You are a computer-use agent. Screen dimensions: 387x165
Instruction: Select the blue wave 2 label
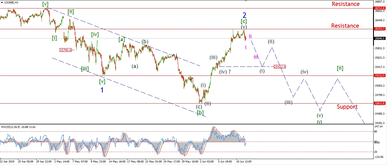[244, 15]
